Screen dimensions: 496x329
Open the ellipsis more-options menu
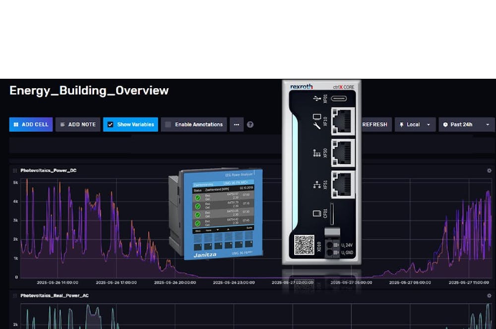click(237, 124)
